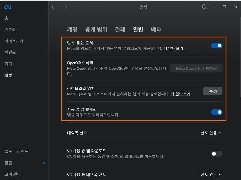Click the 라이브러리 위치 heading text
Viewport: 241px width, 180px height.
pyautogui.click(x=81, y=89)
